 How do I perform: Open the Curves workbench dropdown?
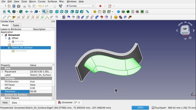pos(80,6)
